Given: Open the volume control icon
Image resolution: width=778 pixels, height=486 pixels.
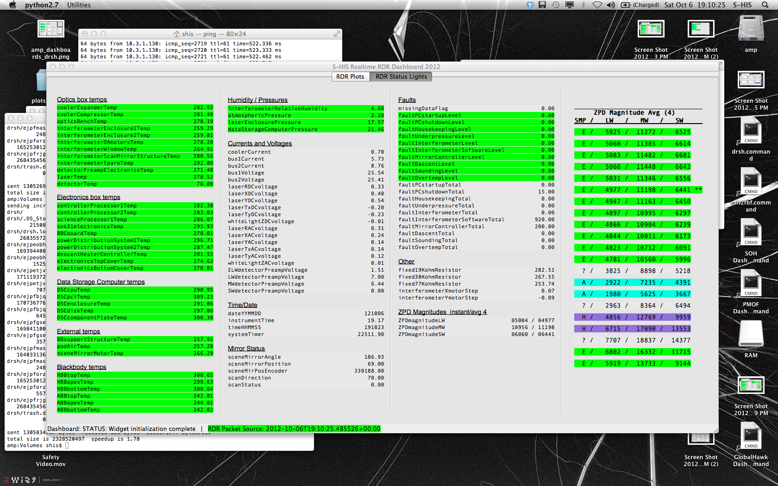Looking at the screenshot, I should (x=611, y=5).
